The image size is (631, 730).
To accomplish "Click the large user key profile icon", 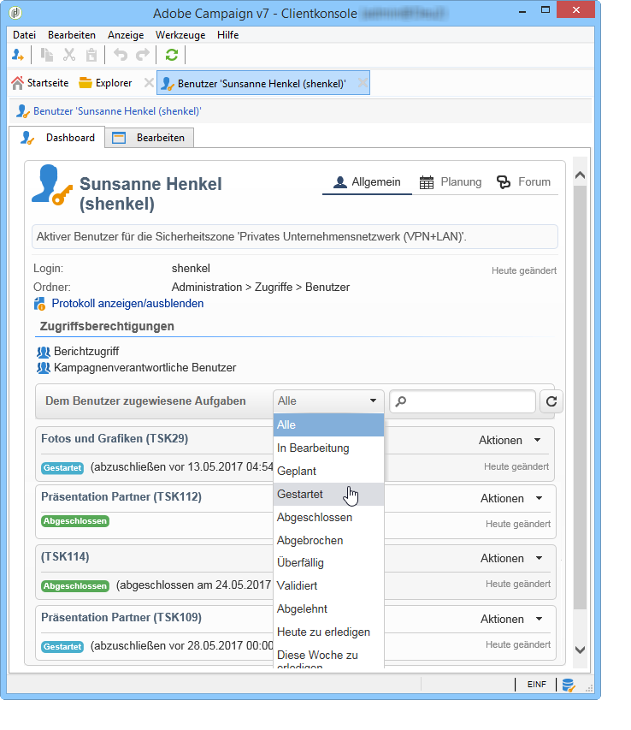I will [51, 185].
